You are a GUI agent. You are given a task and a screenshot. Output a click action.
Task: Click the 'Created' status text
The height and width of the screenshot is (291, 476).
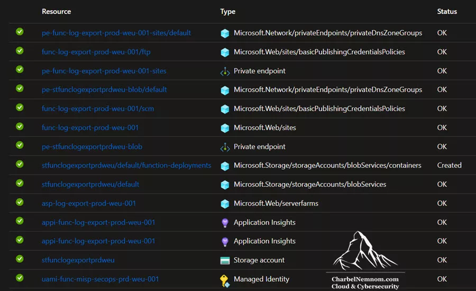pos(449,165)
